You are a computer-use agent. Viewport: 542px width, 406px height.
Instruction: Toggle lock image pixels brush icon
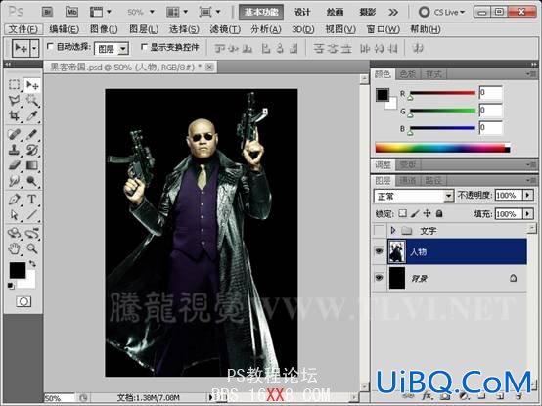pos(415,213)
